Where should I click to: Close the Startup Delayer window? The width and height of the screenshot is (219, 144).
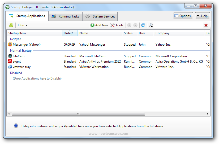[x=205, y=6]
